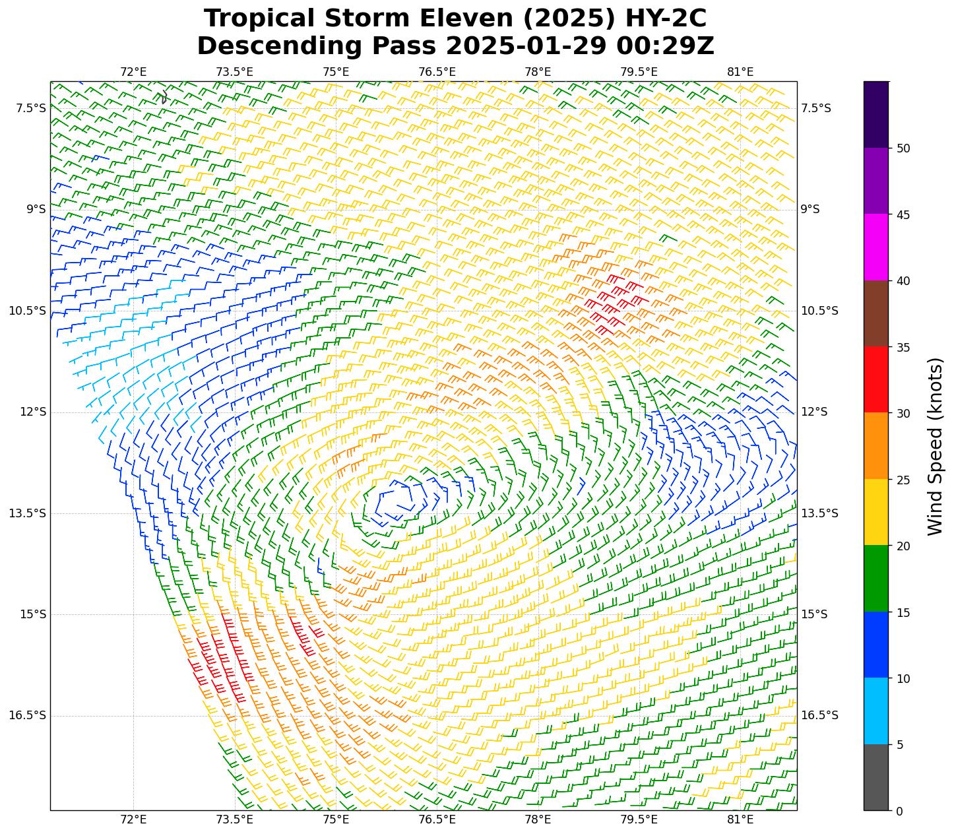Screen dimensions: 954x834
Task: Click the "Descending Pass 2025-01-29 00:29Z" subtitle line
Action: [455, 46]
